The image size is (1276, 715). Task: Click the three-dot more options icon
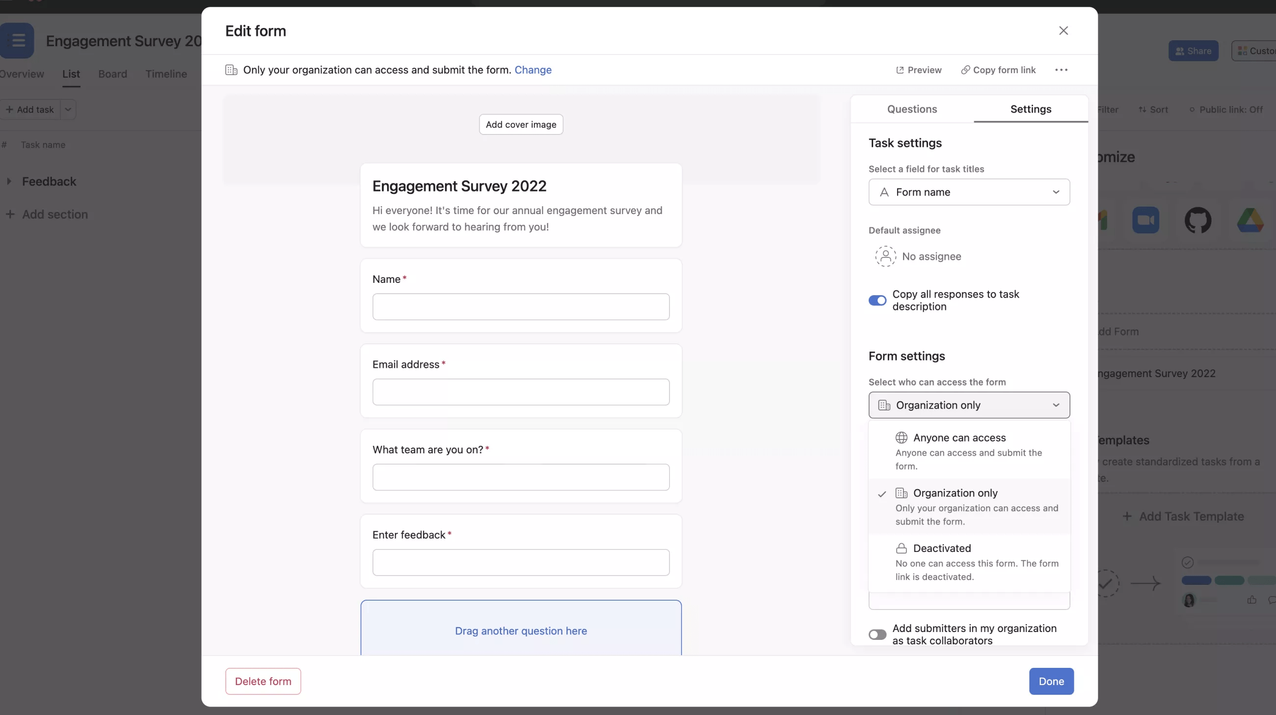[1061, 70]
